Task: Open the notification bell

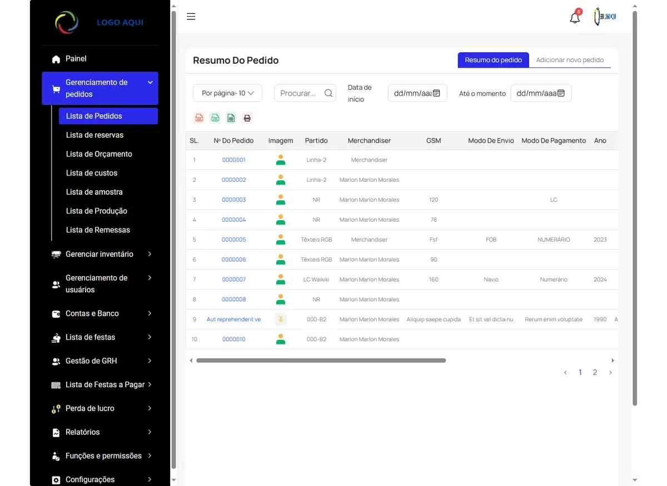Action: coord(575,18)
